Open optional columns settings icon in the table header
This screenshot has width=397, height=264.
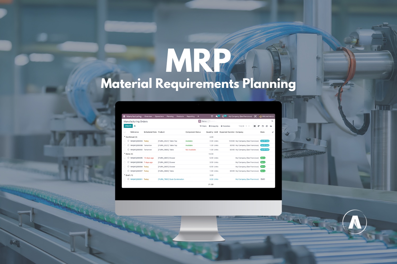[273, 132]
